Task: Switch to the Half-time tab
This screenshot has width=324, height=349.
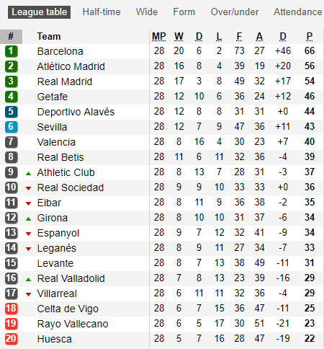Action: point(102,12)
